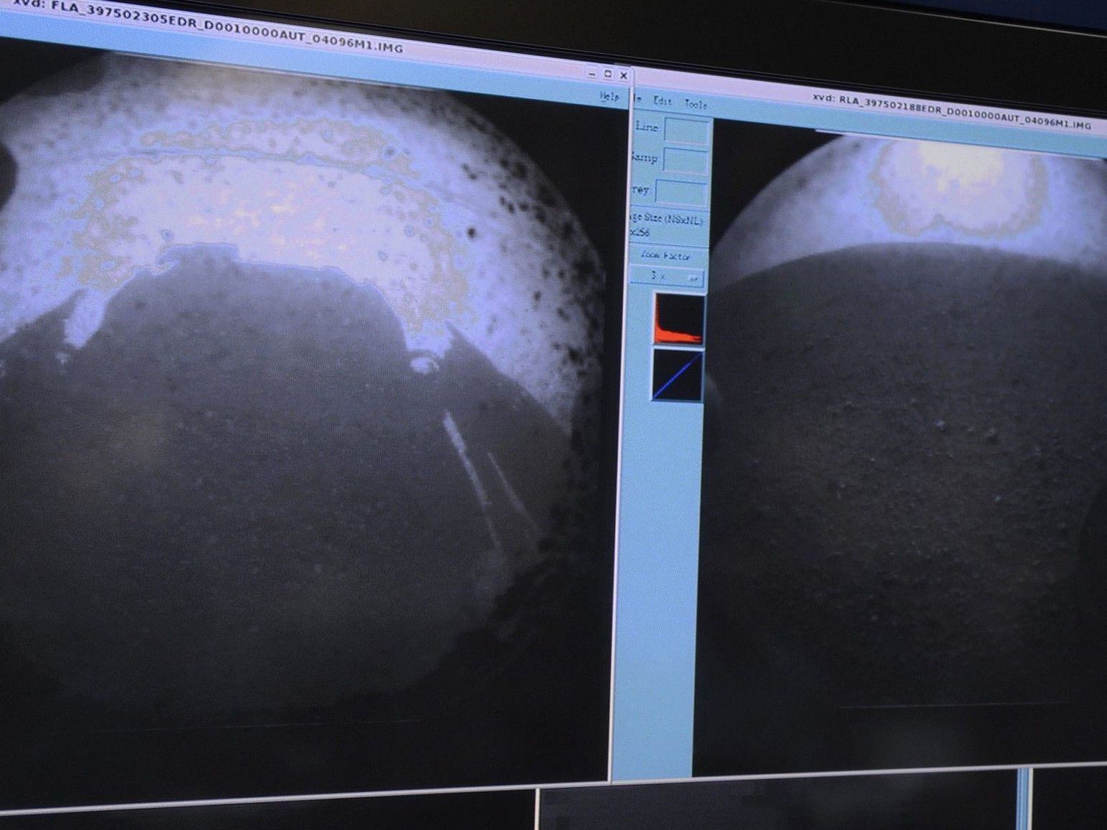Open the Tools menu in RLA window

point(695,105)
